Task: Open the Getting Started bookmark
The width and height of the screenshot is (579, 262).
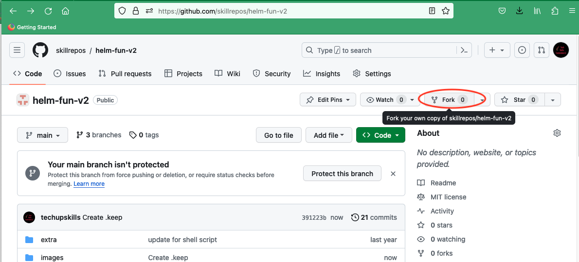Action: (x=32, y=27)
